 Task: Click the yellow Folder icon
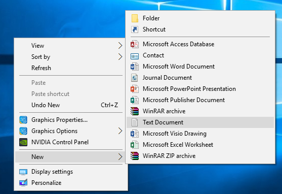pos(135,18)
